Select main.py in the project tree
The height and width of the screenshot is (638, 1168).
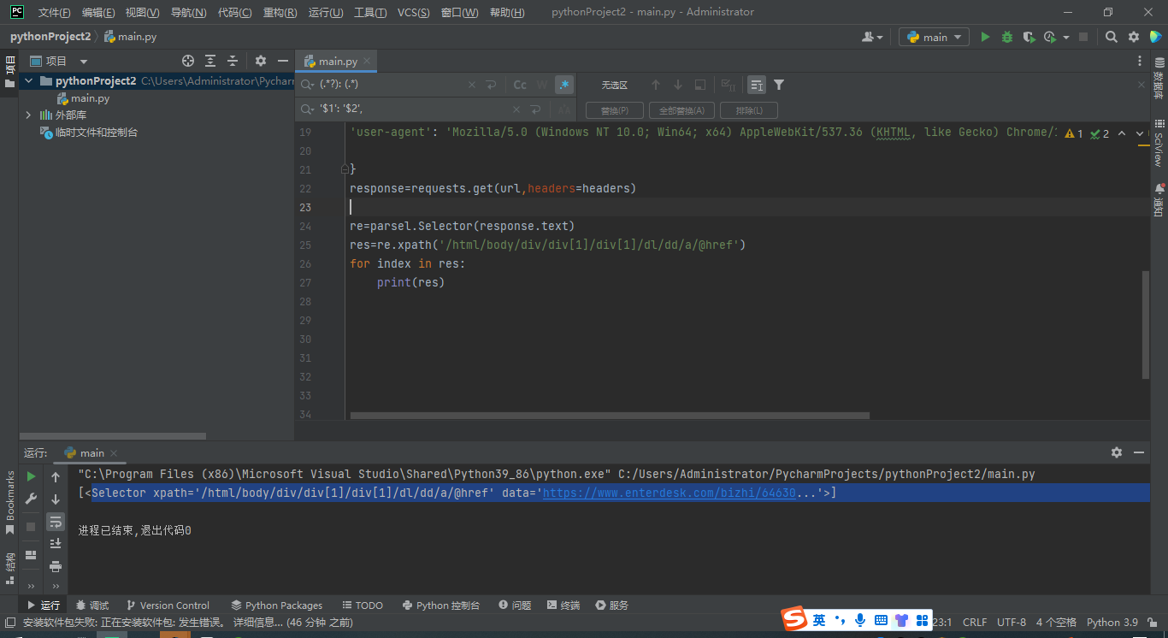[90, 98]
